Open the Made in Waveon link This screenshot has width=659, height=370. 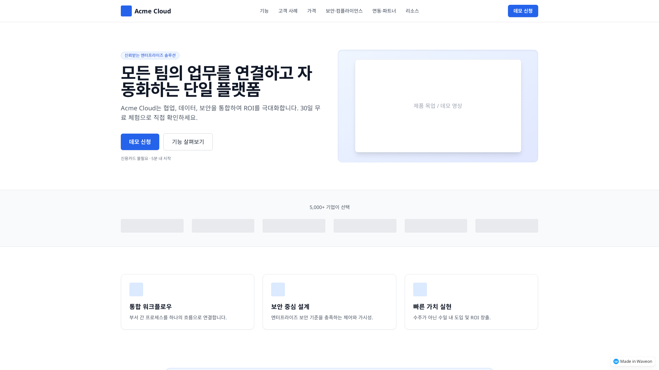632,361
